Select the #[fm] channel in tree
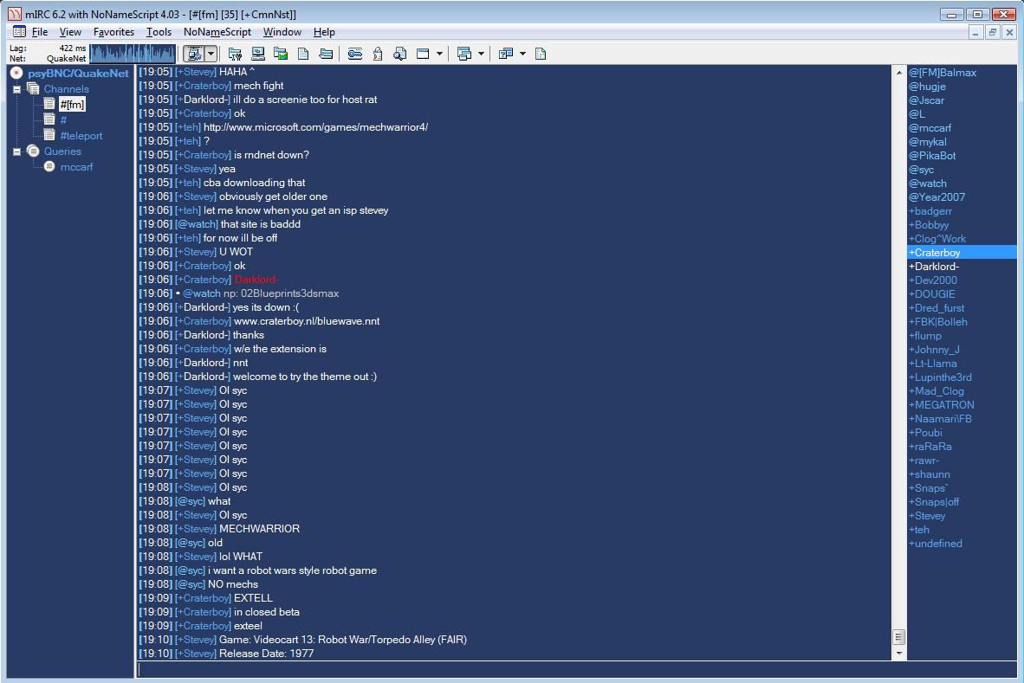The height and width of the screenshot is (683, 1024). pos(72,105)
